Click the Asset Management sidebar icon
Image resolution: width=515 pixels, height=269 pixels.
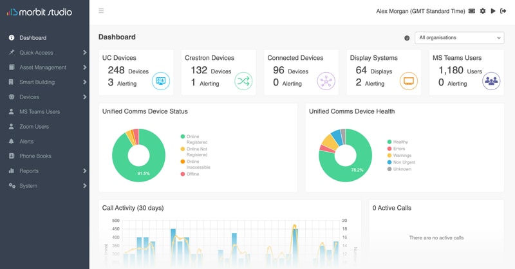(12, 67)
